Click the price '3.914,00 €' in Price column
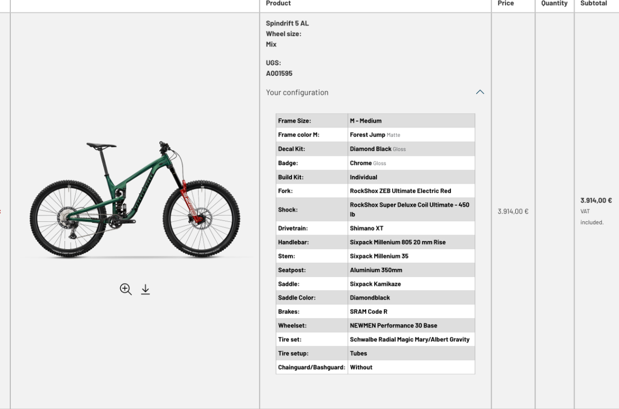This screenshot has height=409, width=619. click(513, 211)
